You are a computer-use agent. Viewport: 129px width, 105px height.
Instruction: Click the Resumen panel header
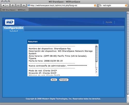click(x=63, y=42)
